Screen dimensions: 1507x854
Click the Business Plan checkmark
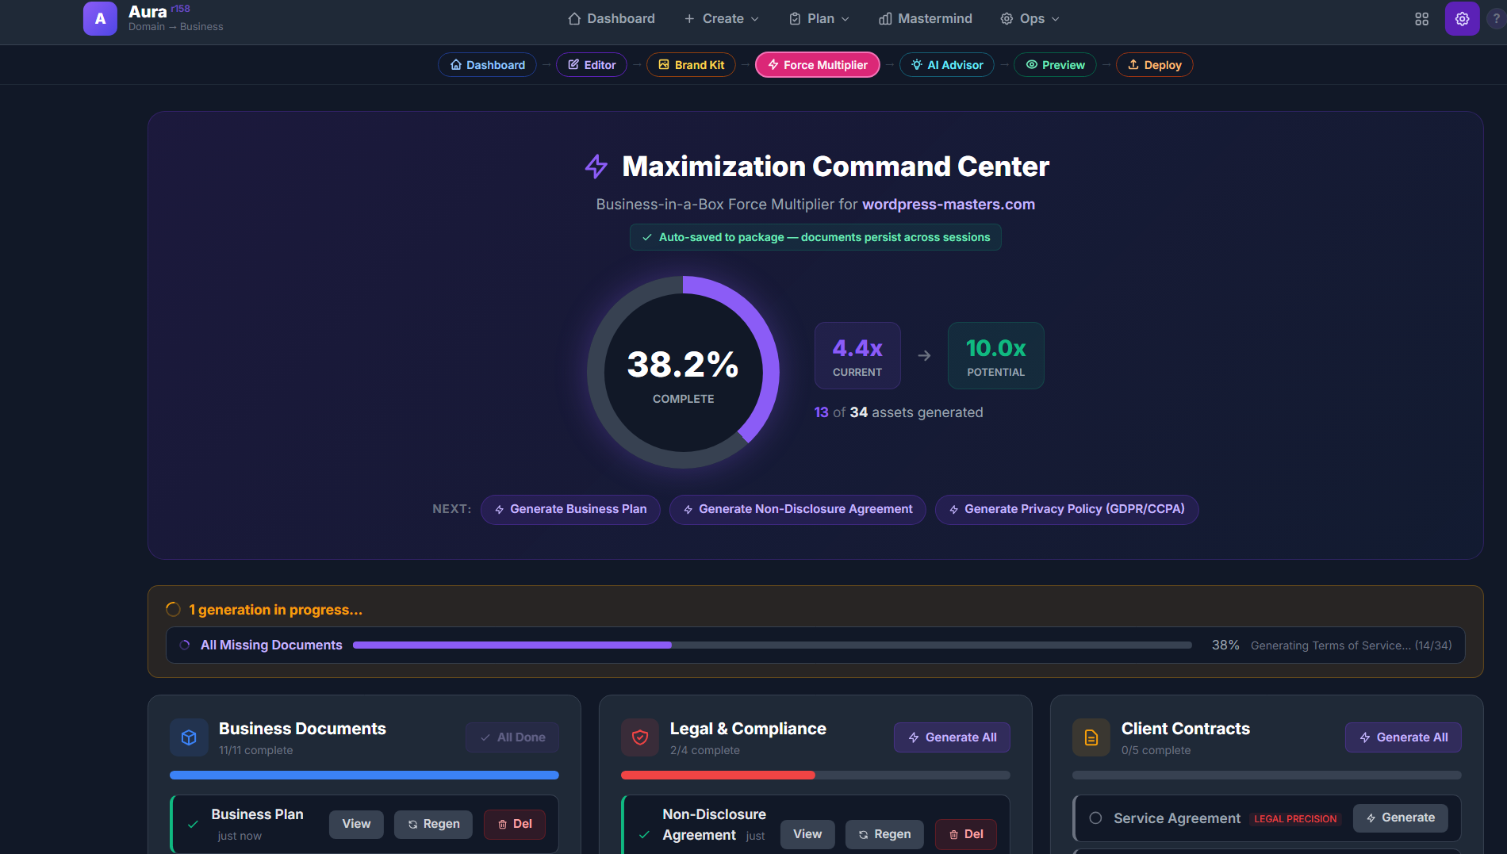coord(193,825)
